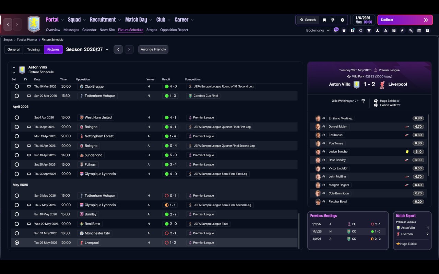Open the bookmark icon beside Search
Screen dimensions: 439x274
(x=324, y=20)
